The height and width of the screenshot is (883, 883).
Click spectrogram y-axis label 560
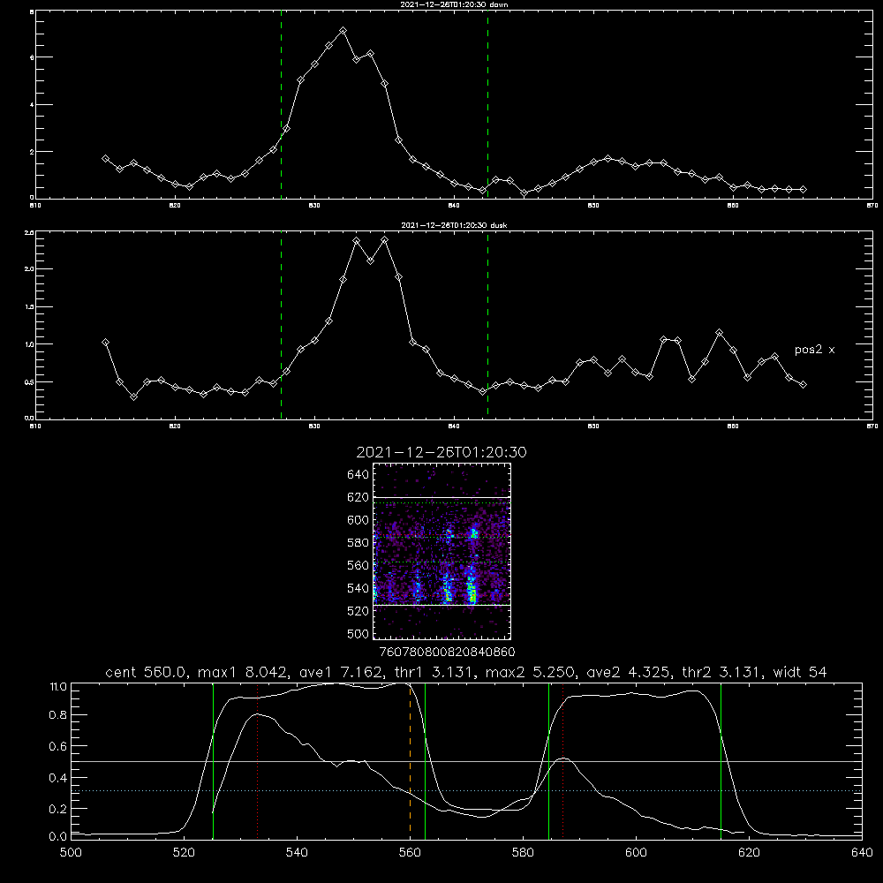click(358, 565)
